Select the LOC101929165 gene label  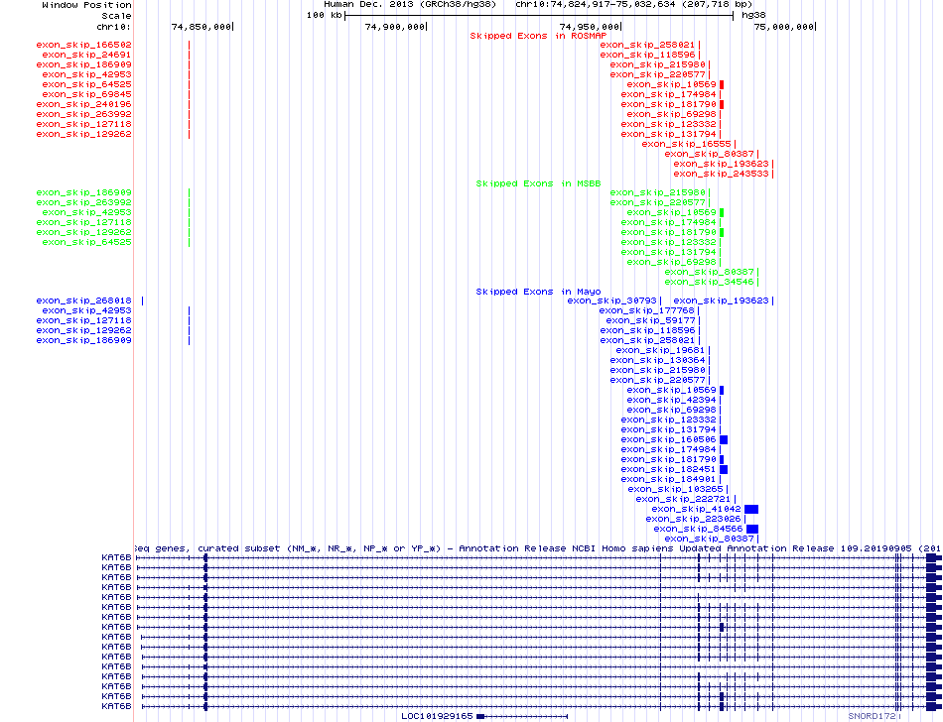437,715
